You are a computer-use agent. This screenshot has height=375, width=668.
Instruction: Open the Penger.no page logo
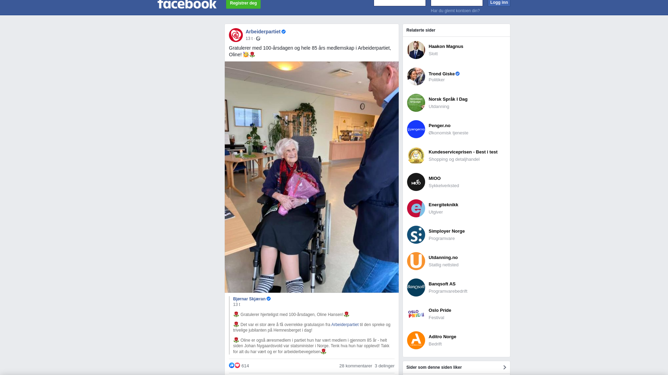[416, 129]
